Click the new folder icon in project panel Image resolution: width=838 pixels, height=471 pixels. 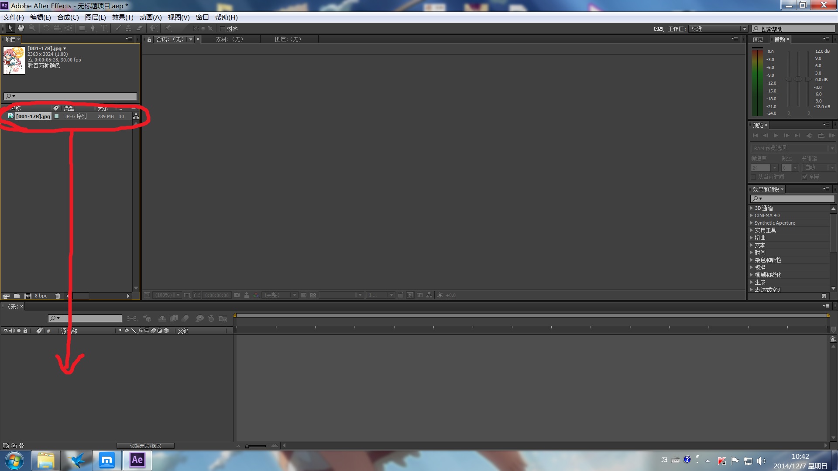click(x=17, y=296)
